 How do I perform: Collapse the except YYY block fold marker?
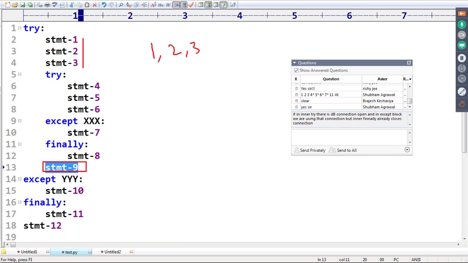pyautogui.click(x=20, y=179)
